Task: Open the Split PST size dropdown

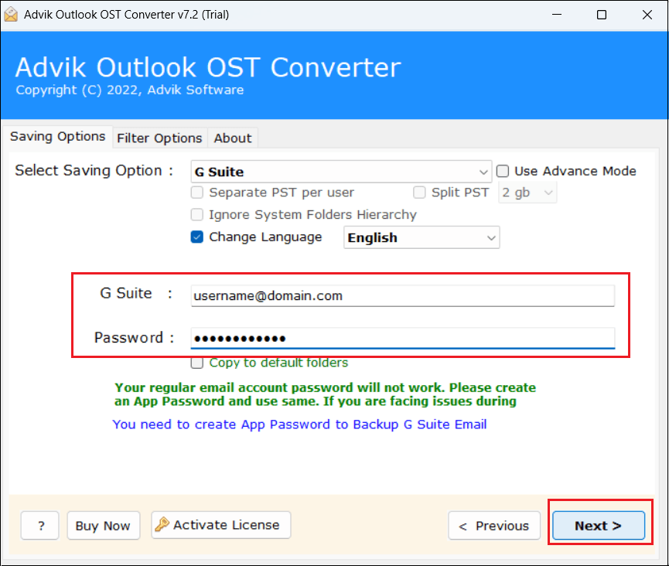Action: coord(528,193)
